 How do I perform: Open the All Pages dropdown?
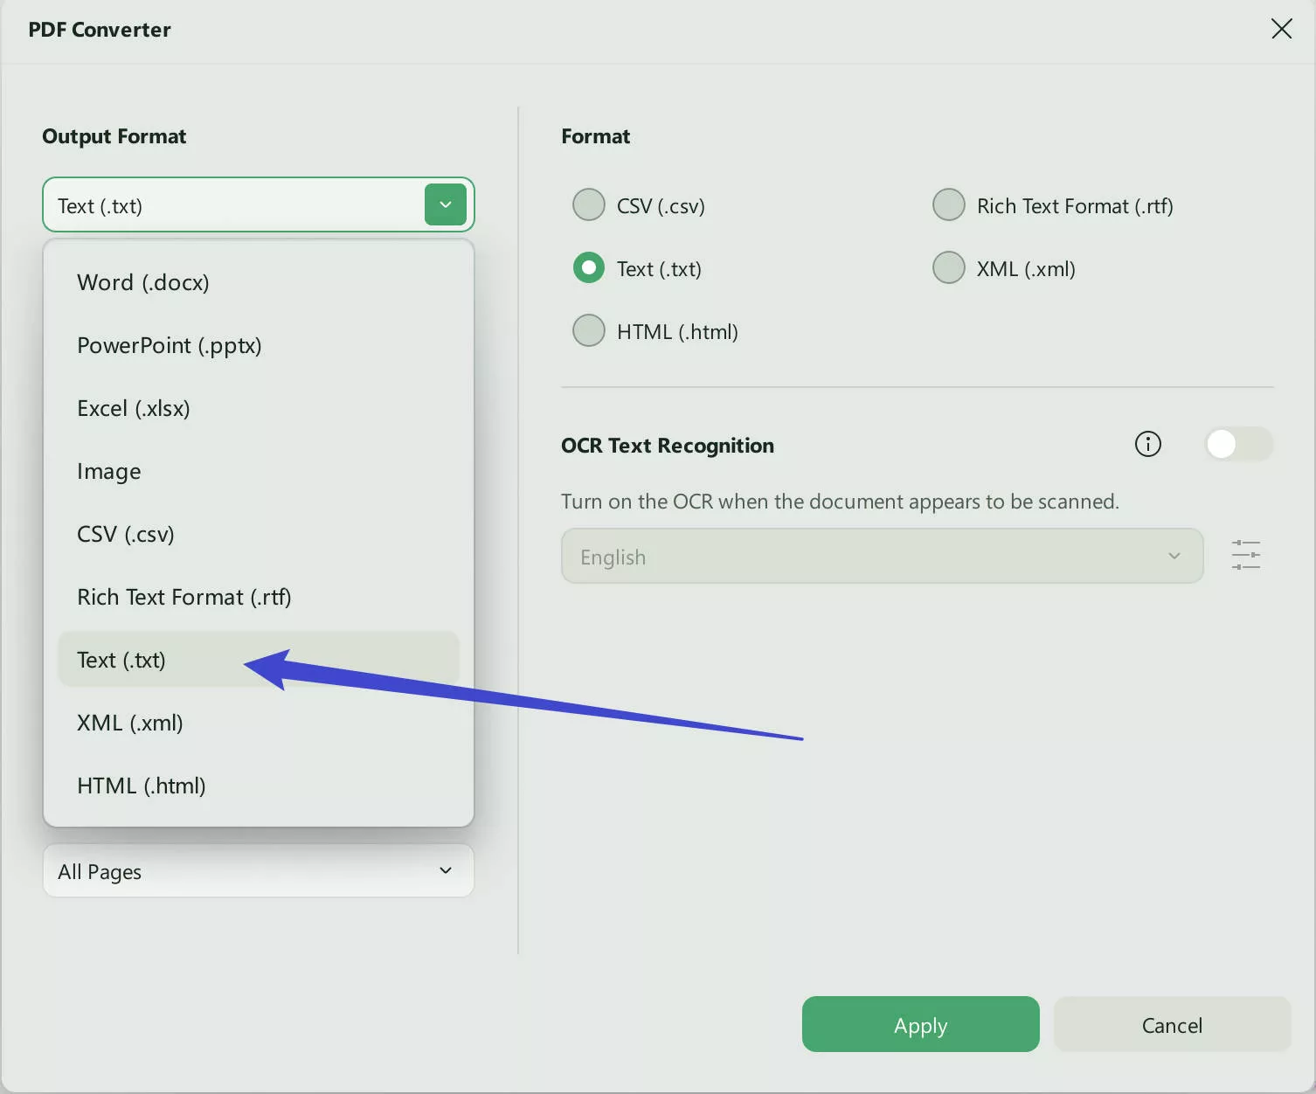point(258,871)
